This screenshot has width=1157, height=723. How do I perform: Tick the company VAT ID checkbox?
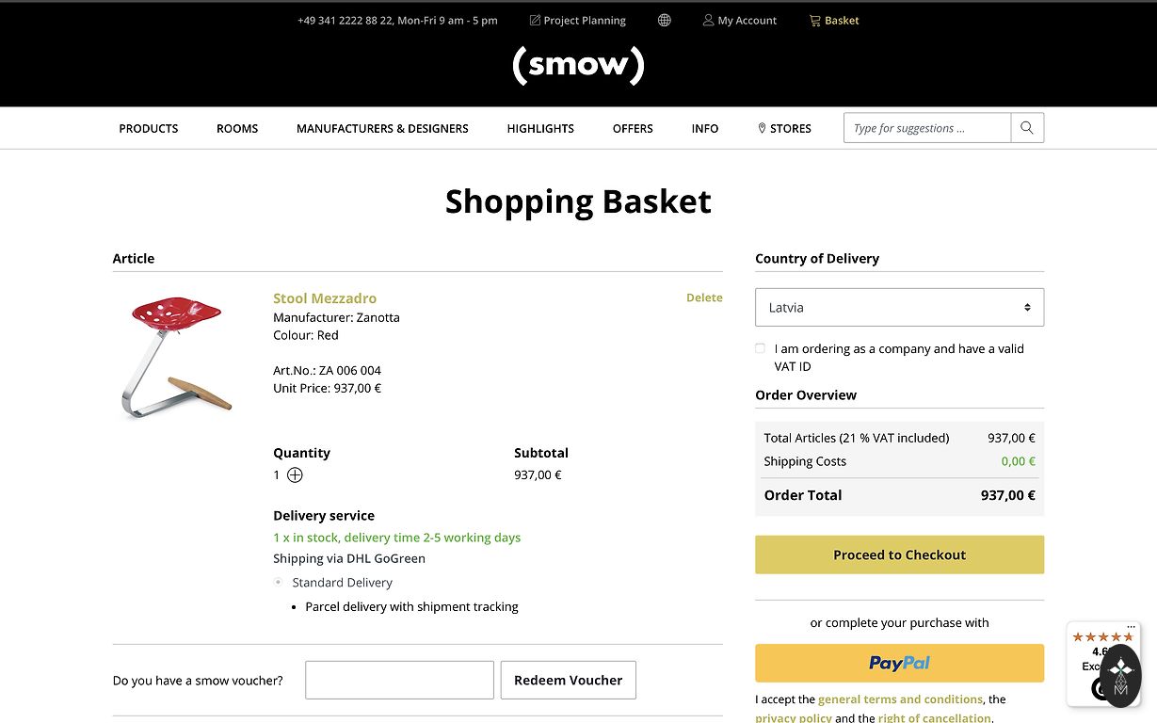[x=761, y=348]
